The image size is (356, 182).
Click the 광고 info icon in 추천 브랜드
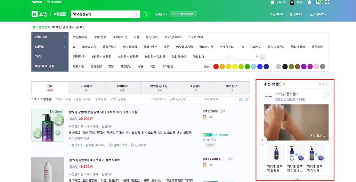click(327, 84)
